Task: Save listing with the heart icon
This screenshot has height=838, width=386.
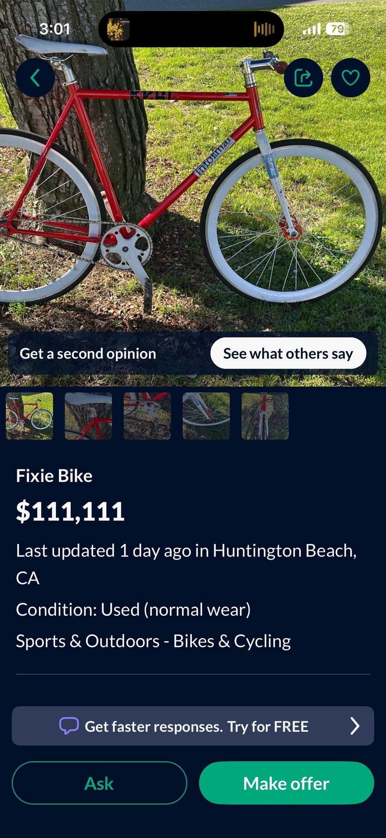Action: [x=350, y=78]
